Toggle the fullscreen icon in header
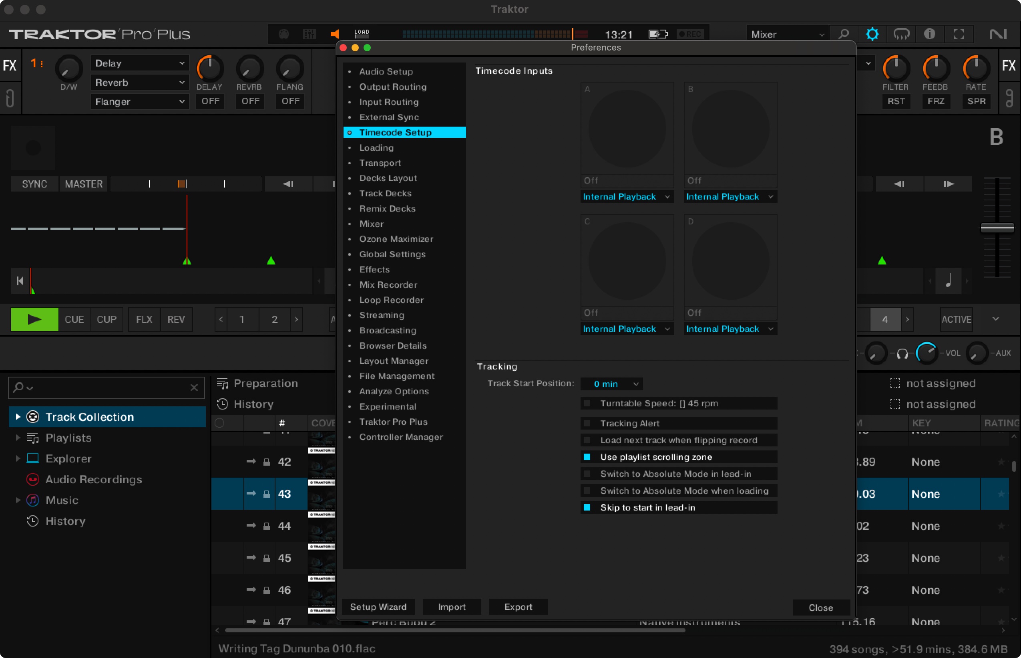 pyautogui.click(x=959, y=34)
